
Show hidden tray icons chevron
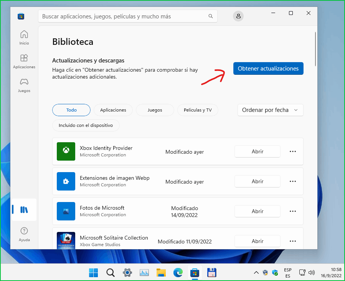(x=256, y=273)
